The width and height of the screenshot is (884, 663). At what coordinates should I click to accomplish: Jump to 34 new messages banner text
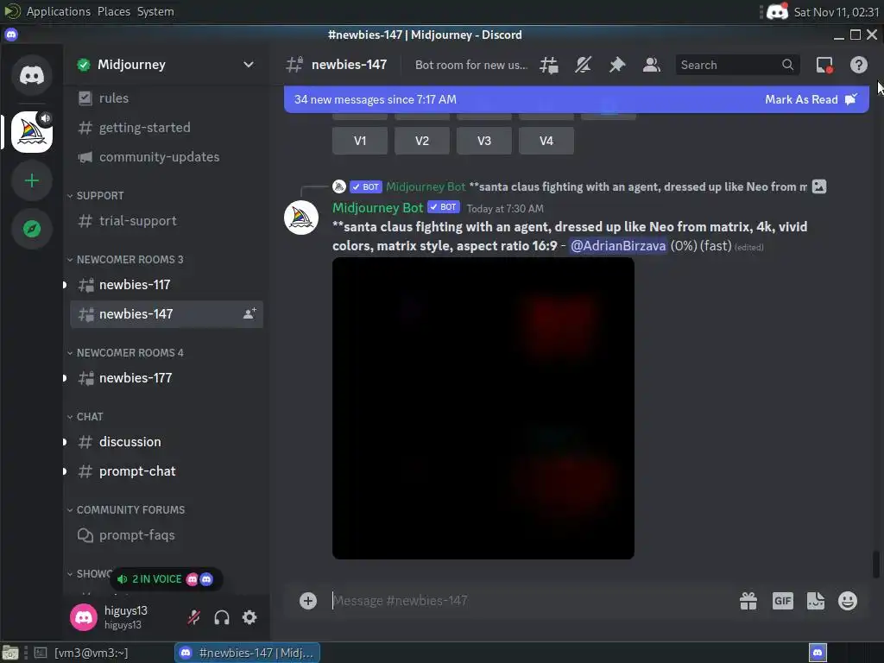pos(375,100)
